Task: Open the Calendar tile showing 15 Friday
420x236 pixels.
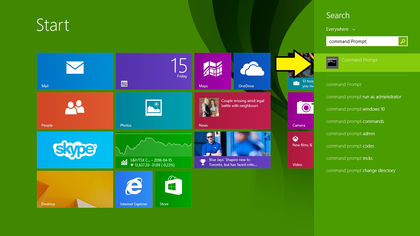Action: [154, 71]
